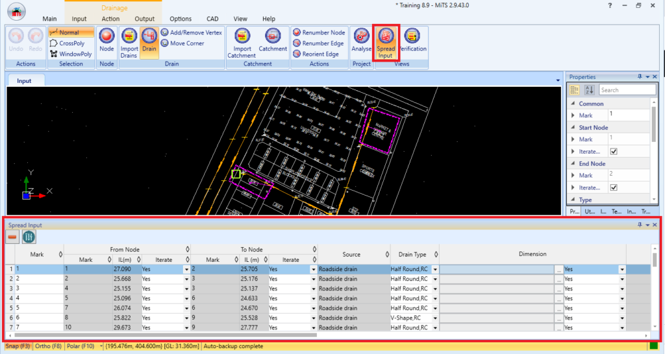Open row 1 From Node Iterate dropdown
Screen dimensions: 665x354
186,269
